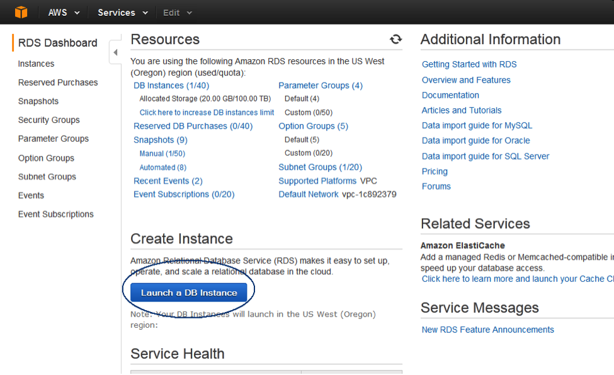Select RDS Dashboard in the sidebar

pos(57,43)
